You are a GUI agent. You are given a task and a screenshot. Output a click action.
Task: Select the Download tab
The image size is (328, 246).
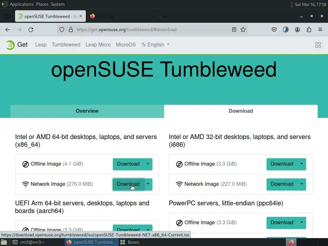pos(241,111)
